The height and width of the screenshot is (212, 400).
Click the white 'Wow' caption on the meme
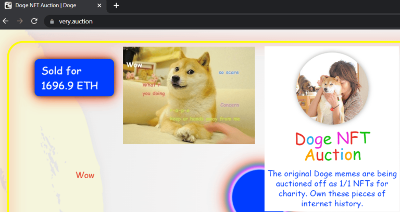[134, 65]
